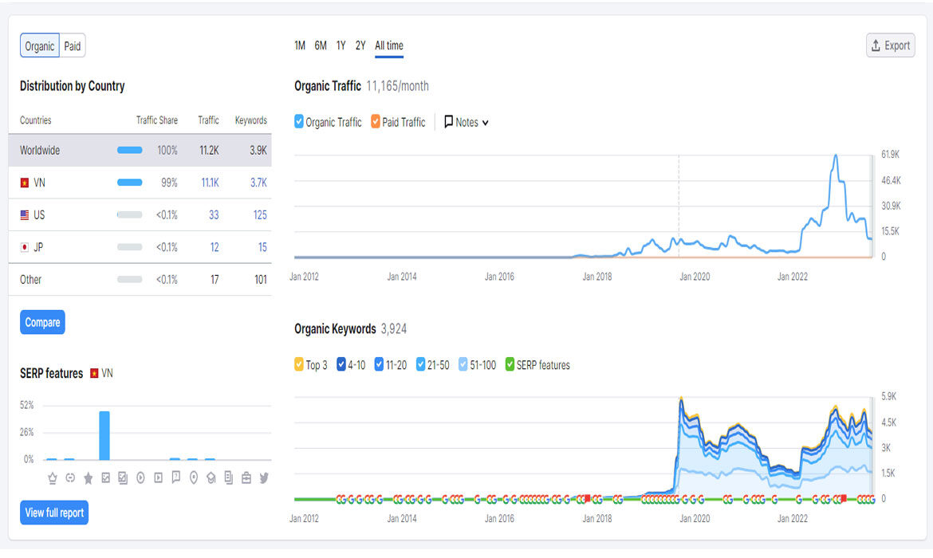The width and height of the screenshot is (933, 558).
Task: Toggle the 51-100 keywords checkbox
Action: tap(463, 364)
